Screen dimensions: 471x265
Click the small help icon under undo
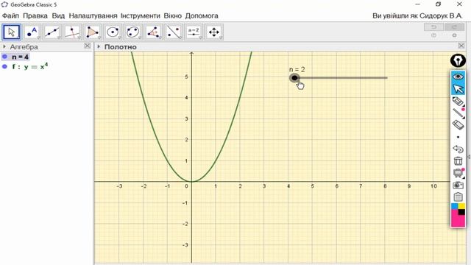tap(433, 35)
